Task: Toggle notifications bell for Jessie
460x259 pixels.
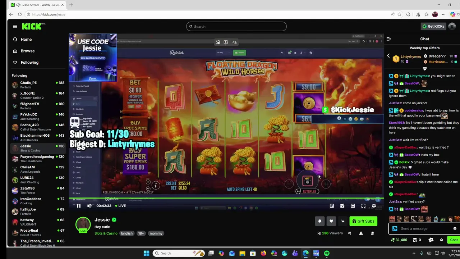Action: [x=319, y=221]
